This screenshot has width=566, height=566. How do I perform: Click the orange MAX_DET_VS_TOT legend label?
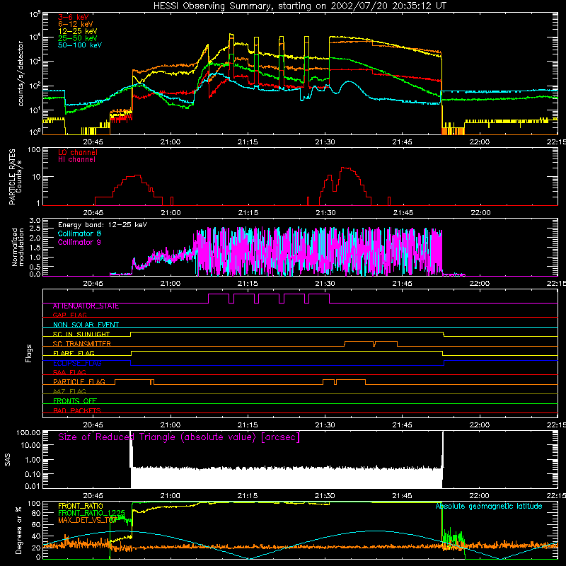pyautogui.click(x=87, y=520)
